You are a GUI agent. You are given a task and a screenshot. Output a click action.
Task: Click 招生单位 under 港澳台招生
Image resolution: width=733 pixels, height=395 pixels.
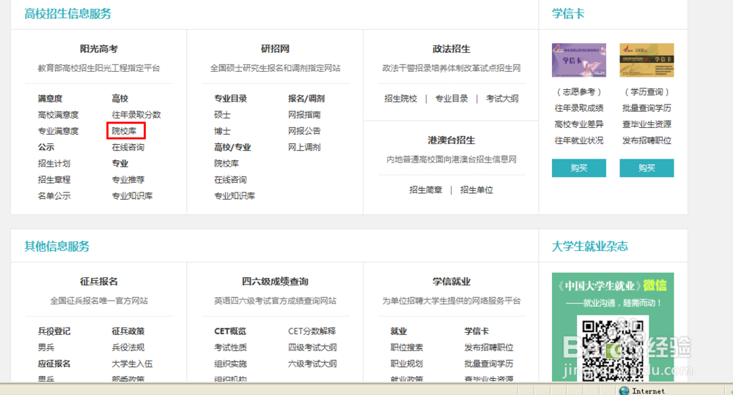(476, 189)
